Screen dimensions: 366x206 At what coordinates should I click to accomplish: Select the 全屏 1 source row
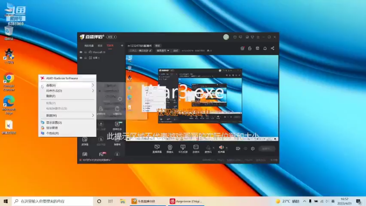(102, 58)
